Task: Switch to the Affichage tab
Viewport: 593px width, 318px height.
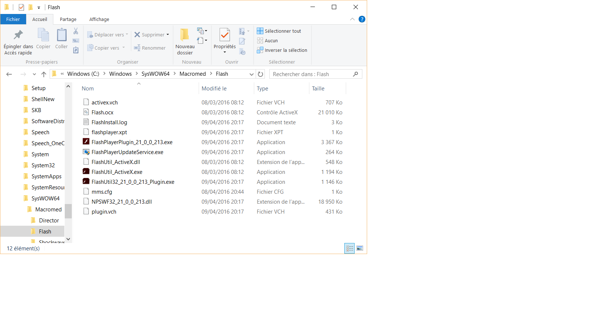Action: pyautogui.click(x=99, y=19)
